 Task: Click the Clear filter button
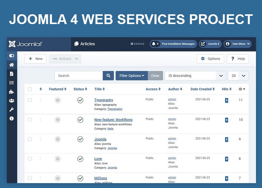[x=155, y=76]
